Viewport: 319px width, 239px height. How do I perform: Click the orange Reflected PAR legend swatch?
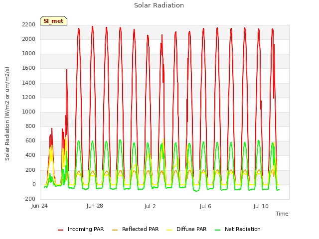pyautogui.click(x=115, y=230)
